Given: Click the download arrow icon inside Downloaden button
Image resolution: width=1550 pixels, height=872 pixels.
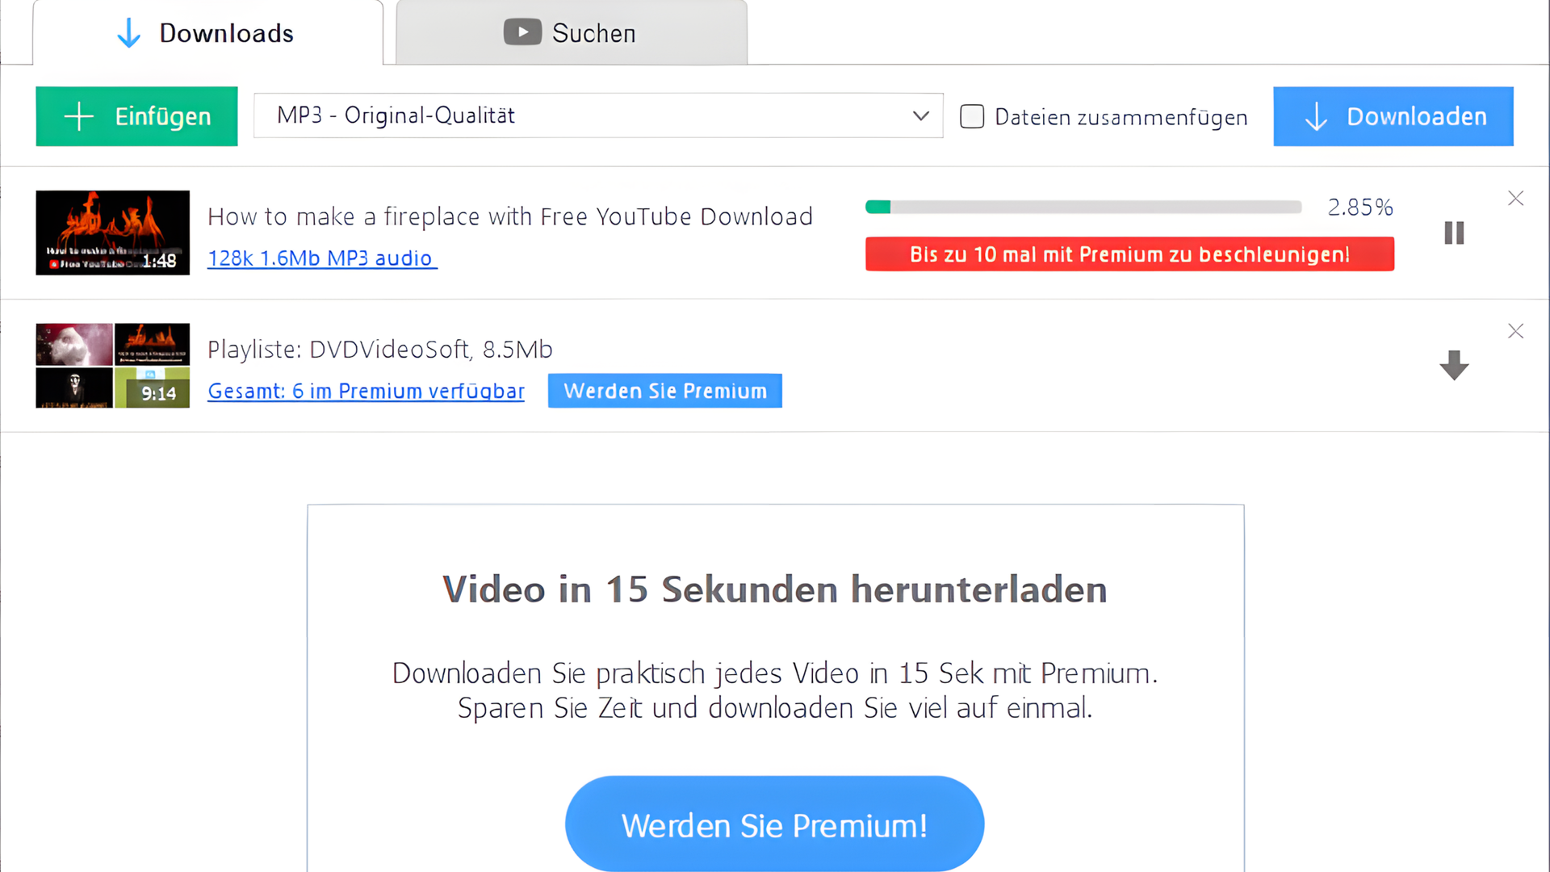Looking at the screenshot, I should pos(1316,116).
